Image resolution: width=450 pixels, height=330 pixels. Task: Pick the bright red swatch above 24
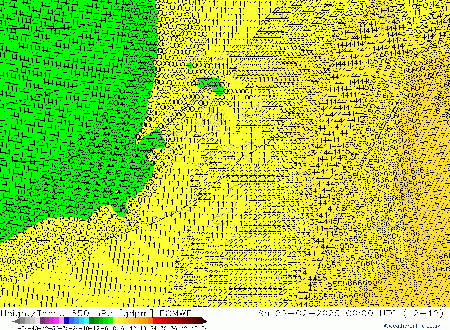point(155,321)
